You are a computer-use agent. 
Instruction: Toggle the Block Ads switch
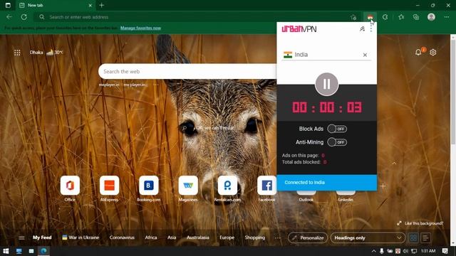click(337, 129)
